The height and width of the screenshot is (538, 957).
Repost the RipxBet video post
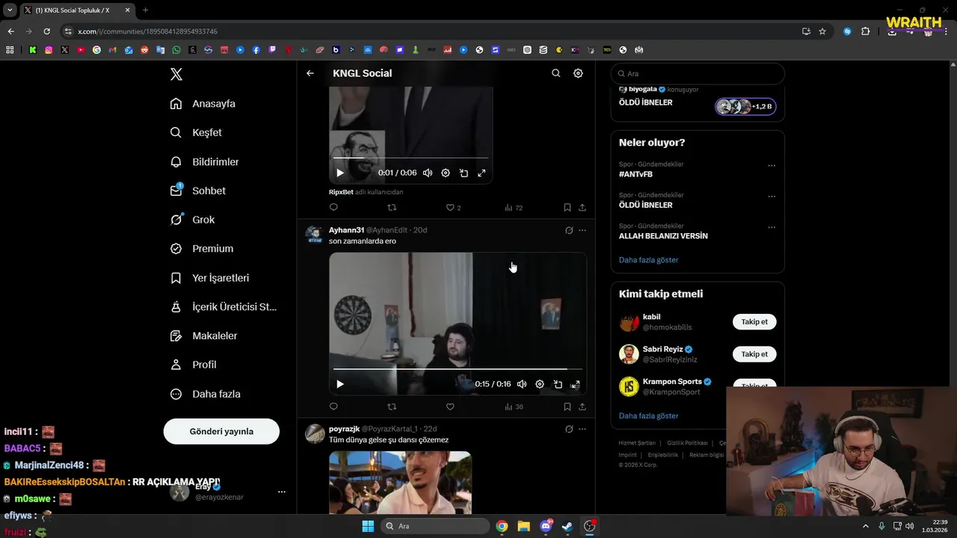click(392, 208)
